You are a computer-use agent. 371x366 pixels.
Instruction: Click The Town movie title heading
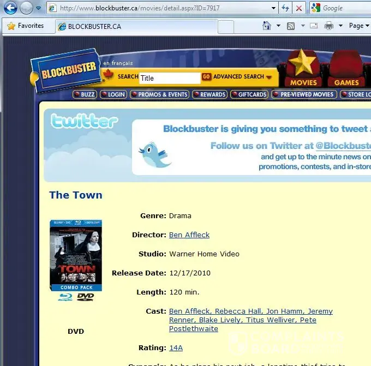coord(76,195)
